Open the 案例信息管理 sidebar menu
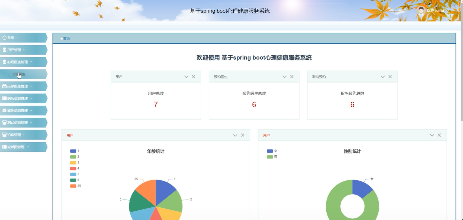The image size is (463, 220). point(23,110)
